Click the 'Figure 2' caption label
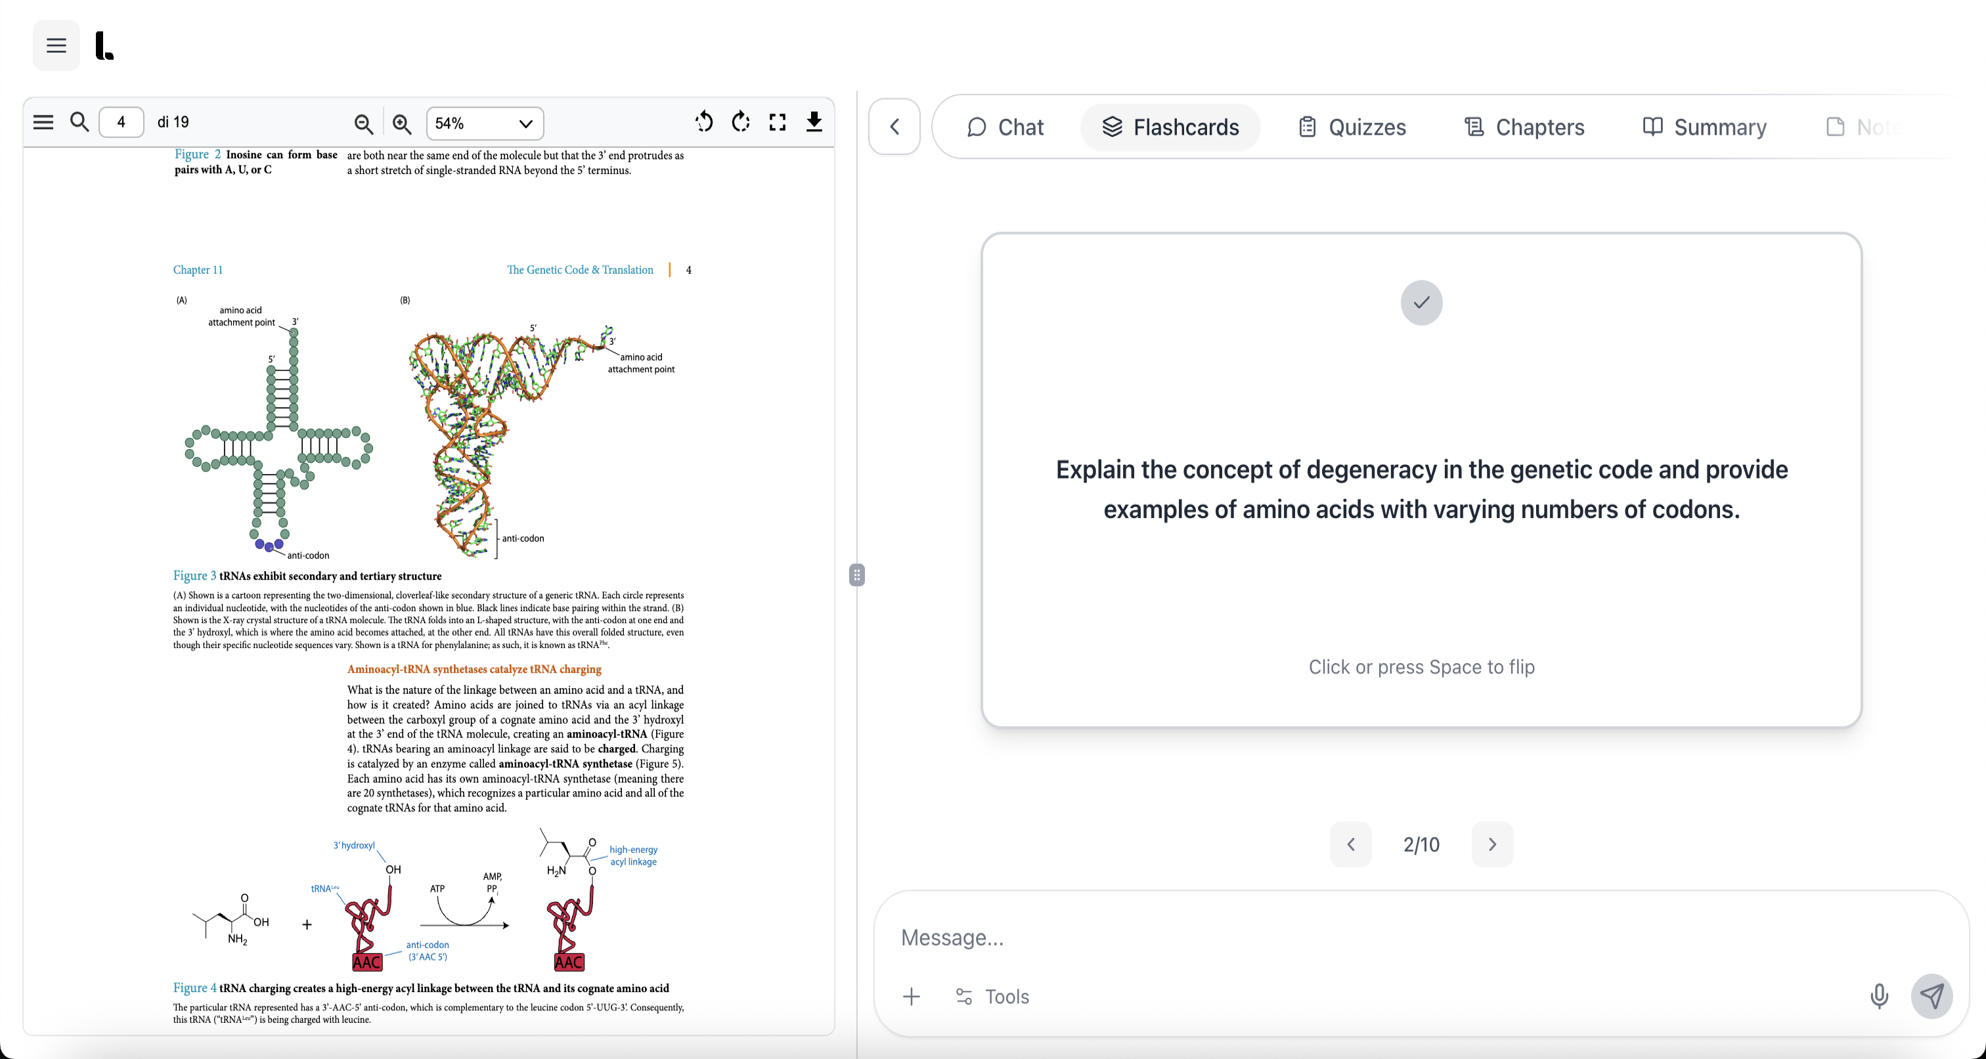Screen dimensions: 1986x1059 point(198,154)
